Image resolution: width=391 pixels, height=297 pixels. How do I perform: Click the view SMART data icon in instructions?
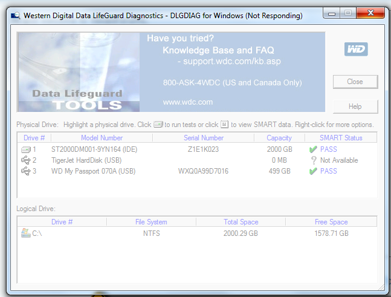tap(224, 124)
